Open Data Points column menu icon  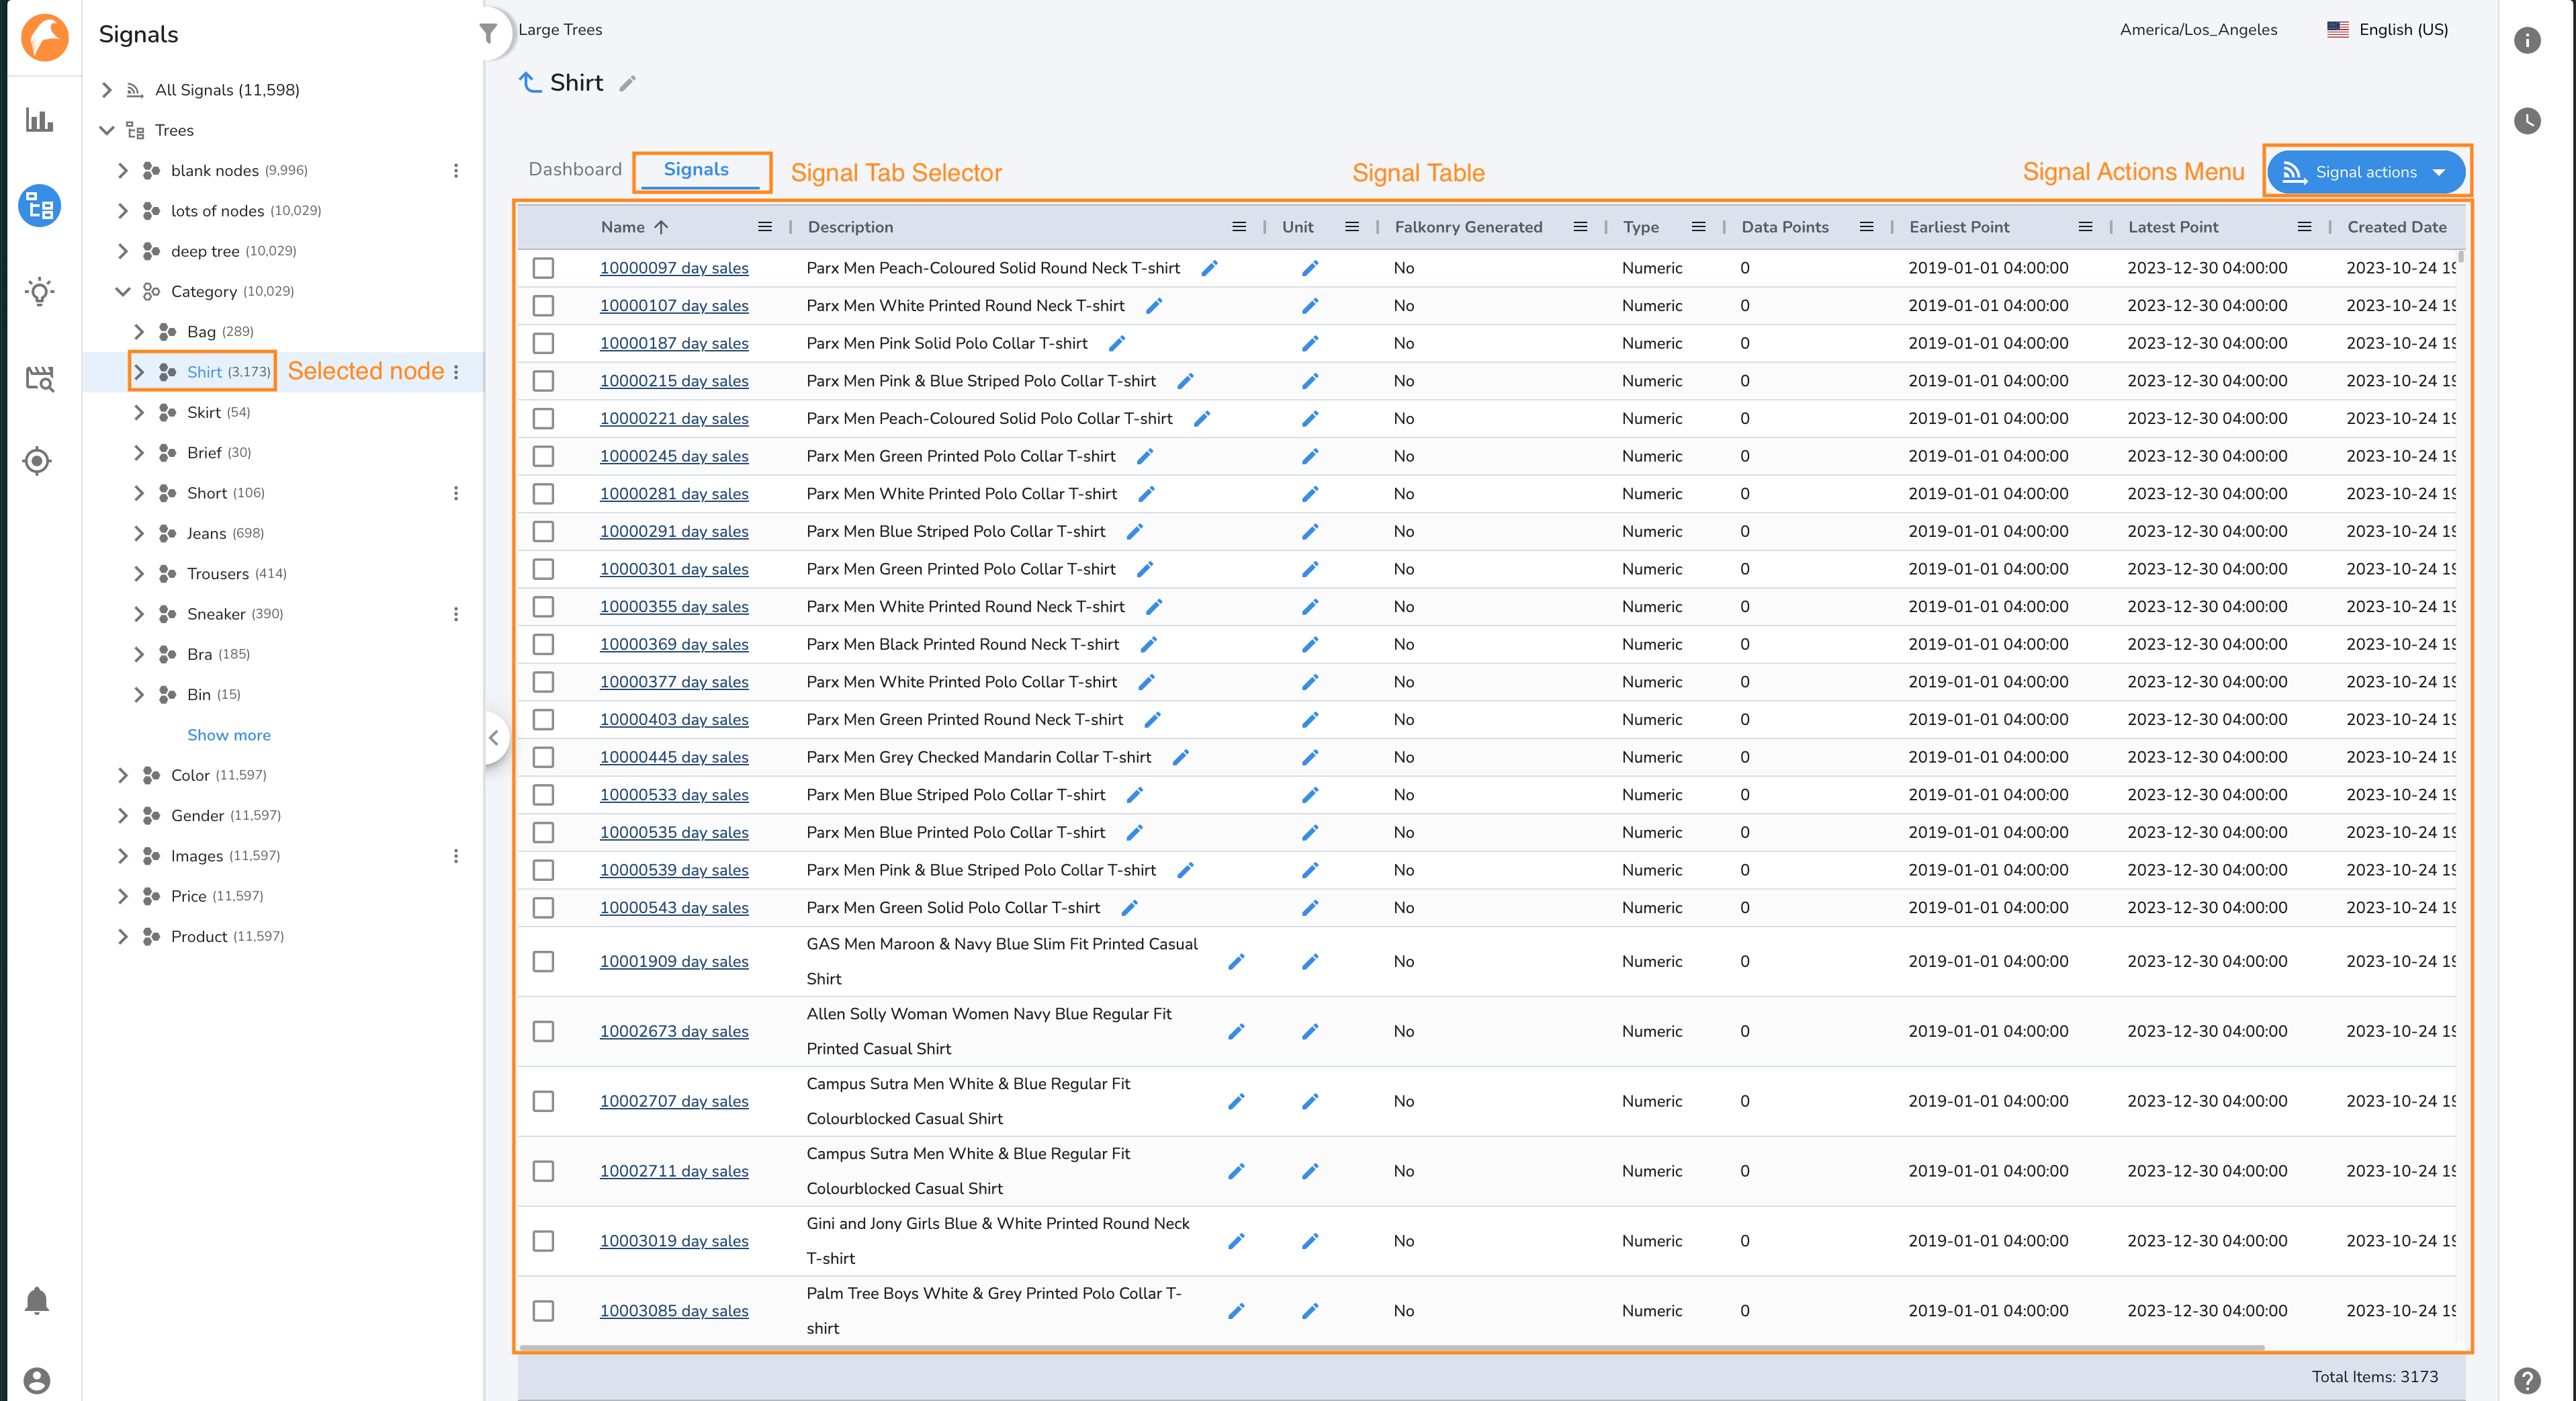1866,227
